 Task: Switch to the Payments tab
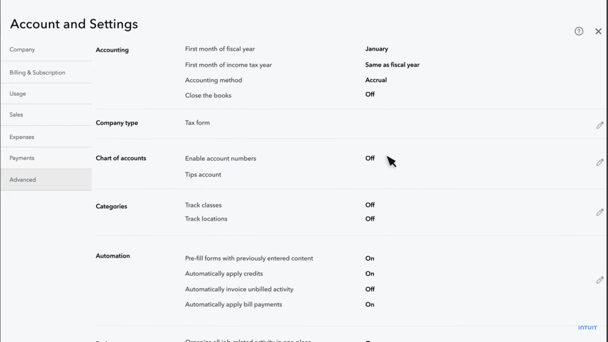[22, 158]
